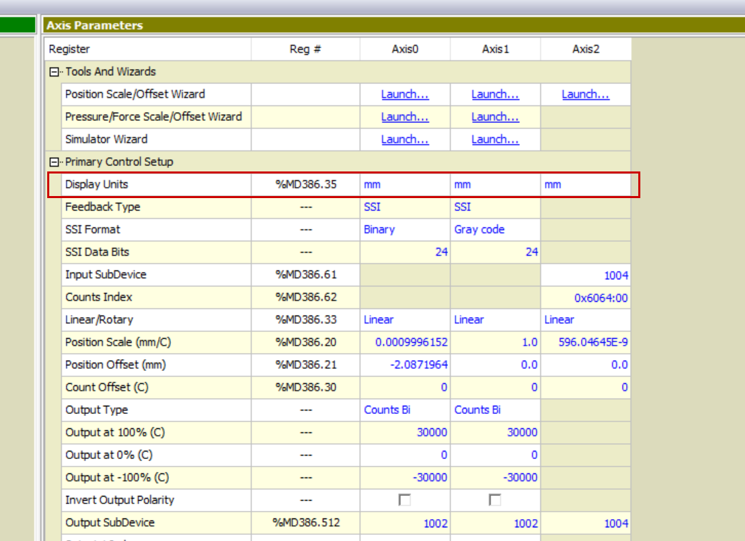Edit Count Offset value for Axis1
The height and width of the screenshot is (541, 745).
click(495, 387)
